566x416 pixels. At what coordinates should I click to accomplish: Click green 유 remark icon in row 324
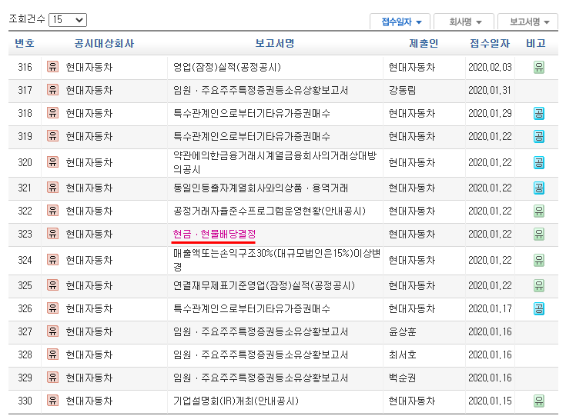click(x=539, y=260)
